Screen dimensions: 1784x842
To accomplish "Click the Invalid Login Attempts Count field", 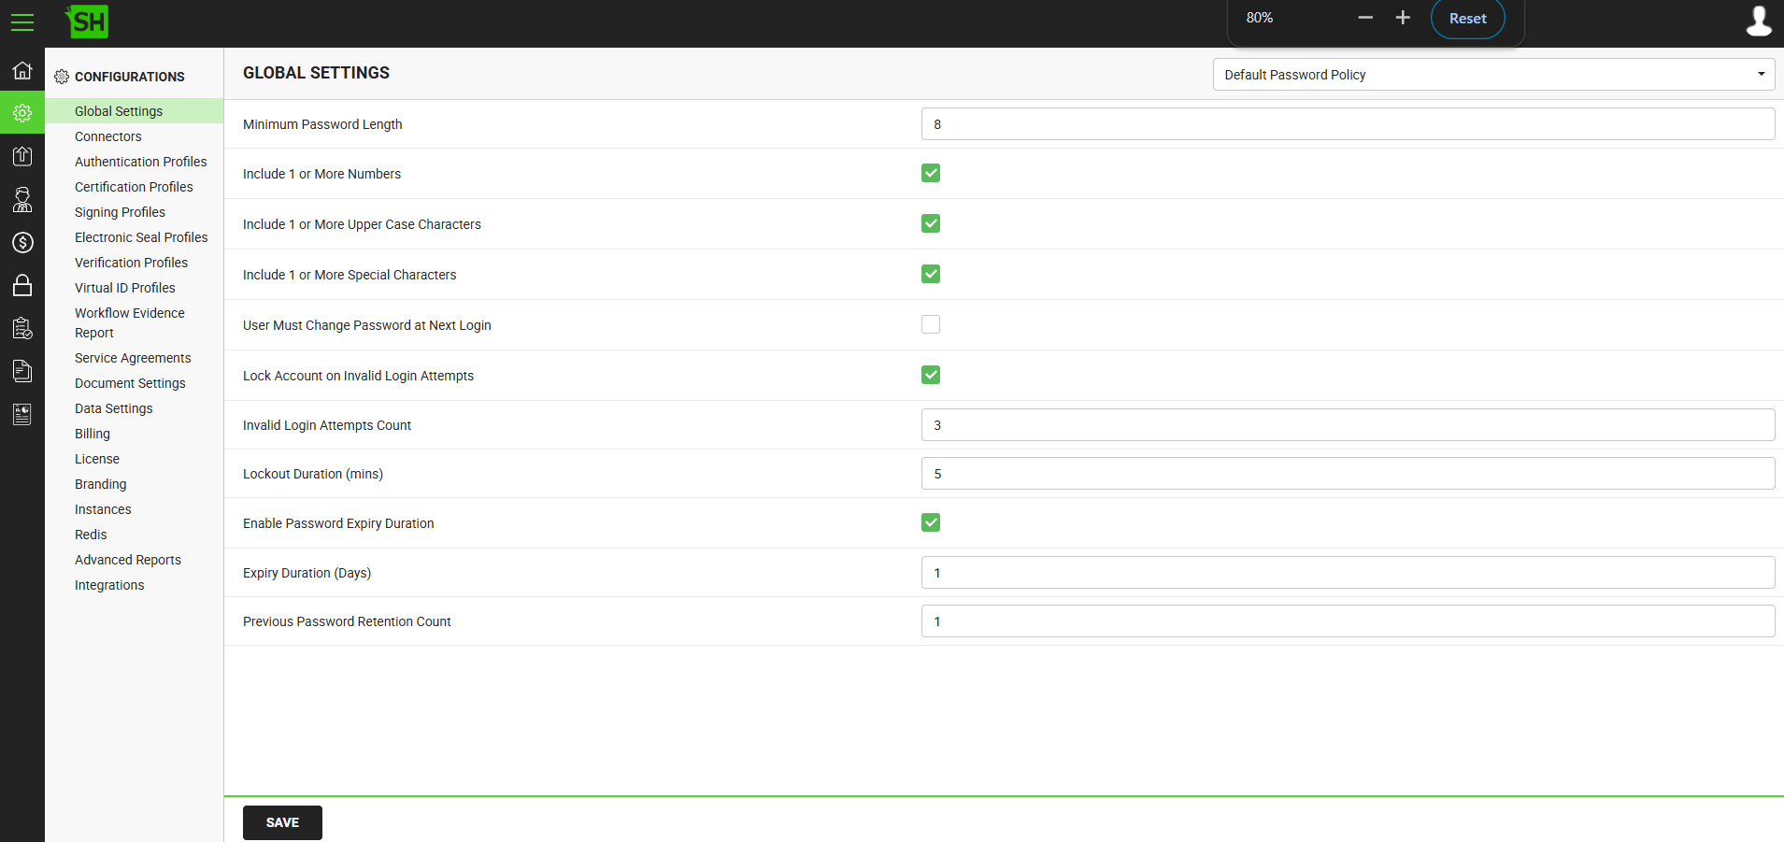I will tap(1348, 425).
